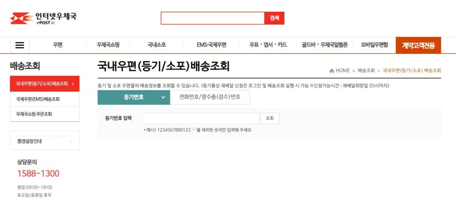Screen dimensions: 456x220
Task: Click the chevron next to 환경설정안내
Action: (71, 142)
